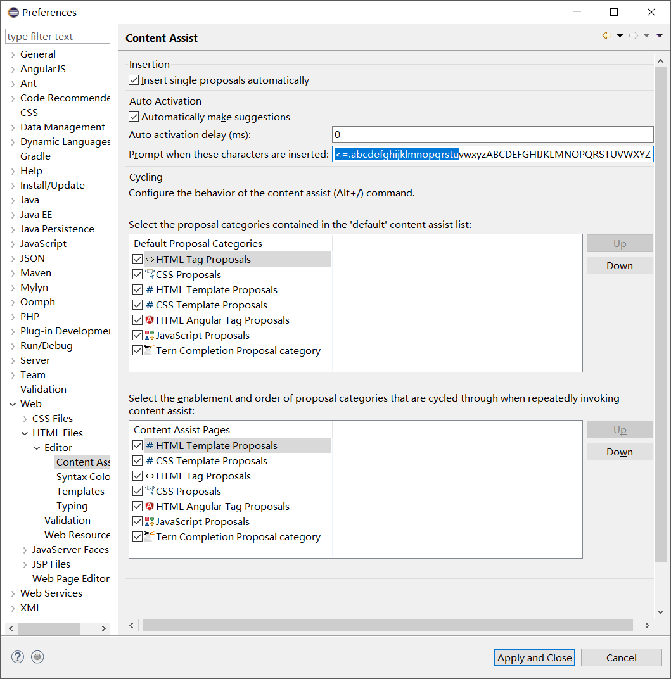Uncheck HTML Template Proposals in Content Assist Pages

pos(137,446)
